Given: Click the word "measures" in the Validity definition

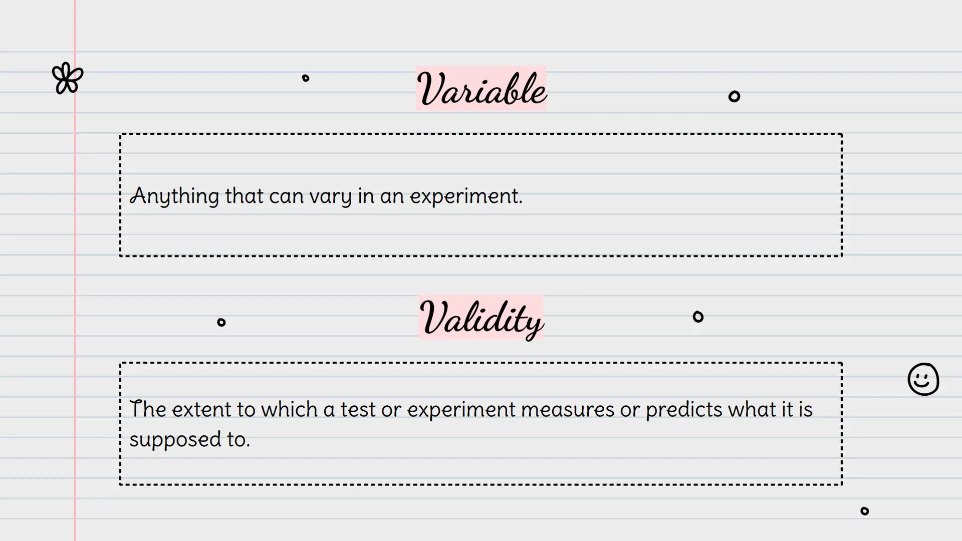Looking at the screenshot, I should pyautogui.click(x=567, y=409).
